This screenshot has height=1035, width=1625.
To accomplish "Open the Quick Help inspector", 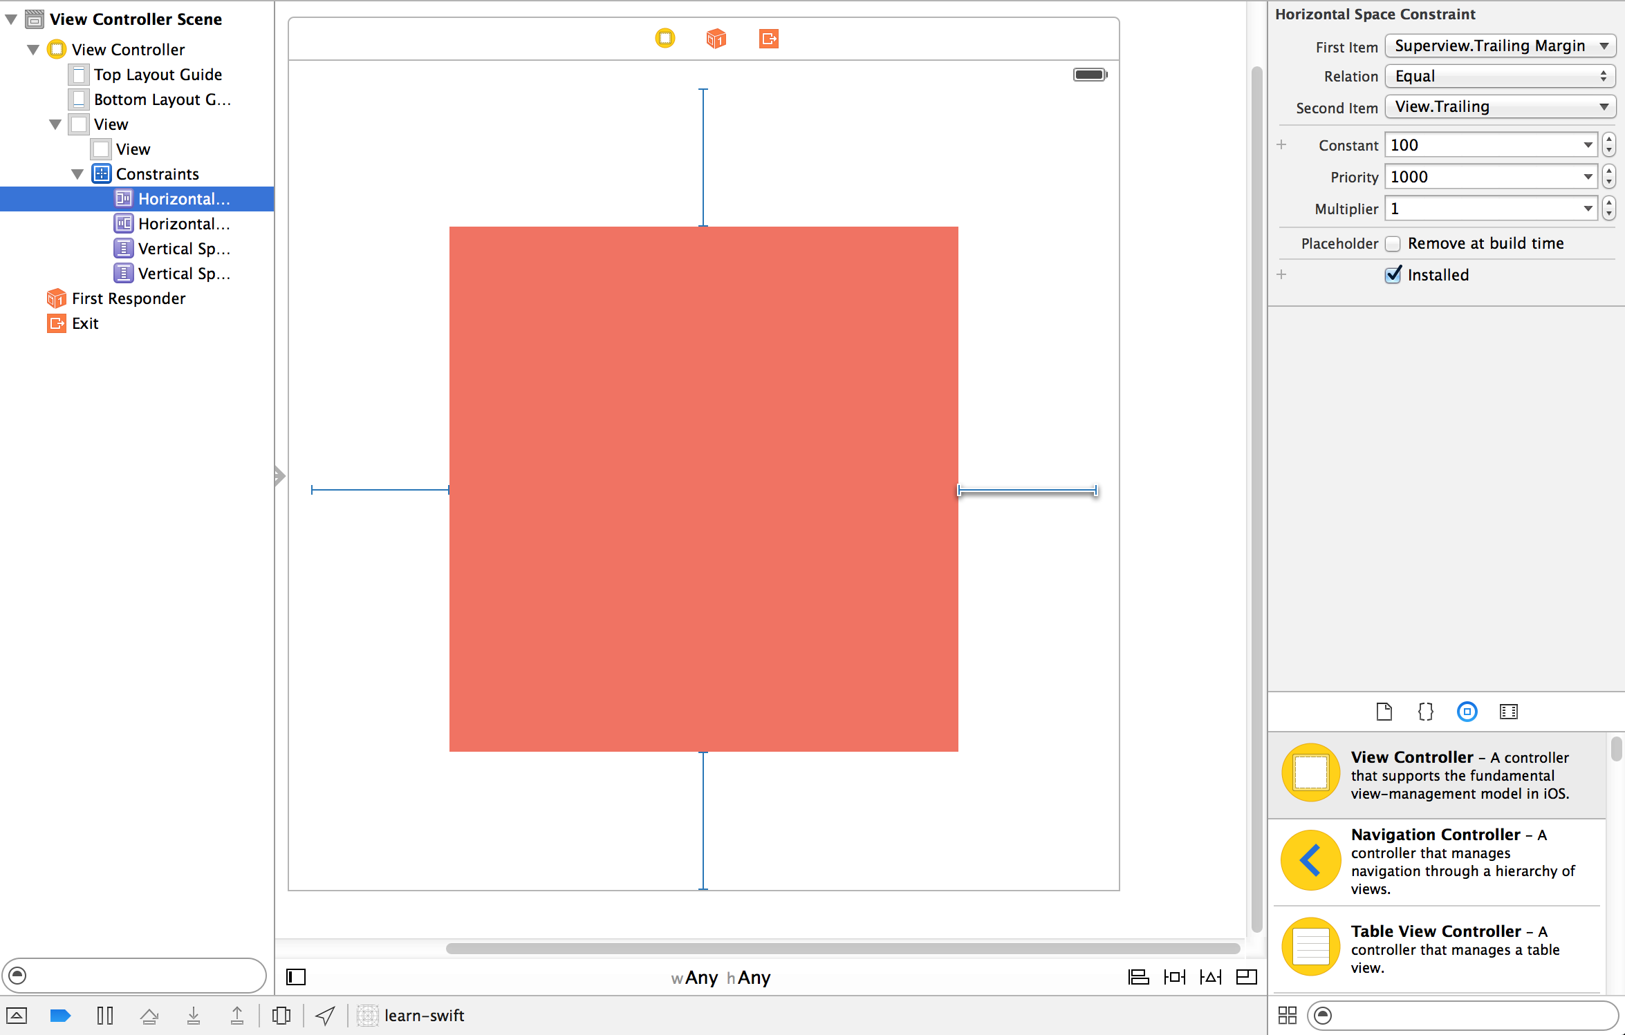I will click(1425, 712).
